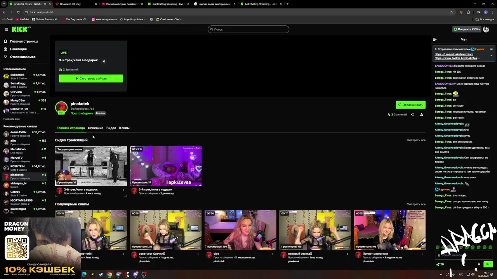
Task: Click the Отслеживать follow button
Action: click(410, 105)
